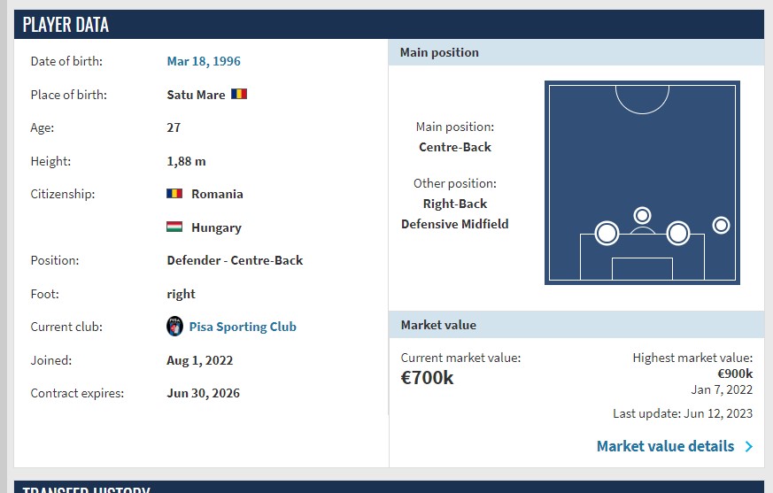Click the €700k current market value
The height and width of the screenshot is (493, 773).
coord(427,378)
